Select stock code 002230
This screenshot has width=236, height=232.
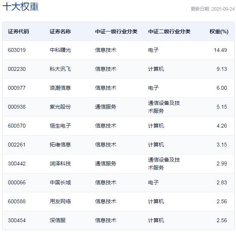(x=17, y=69)
